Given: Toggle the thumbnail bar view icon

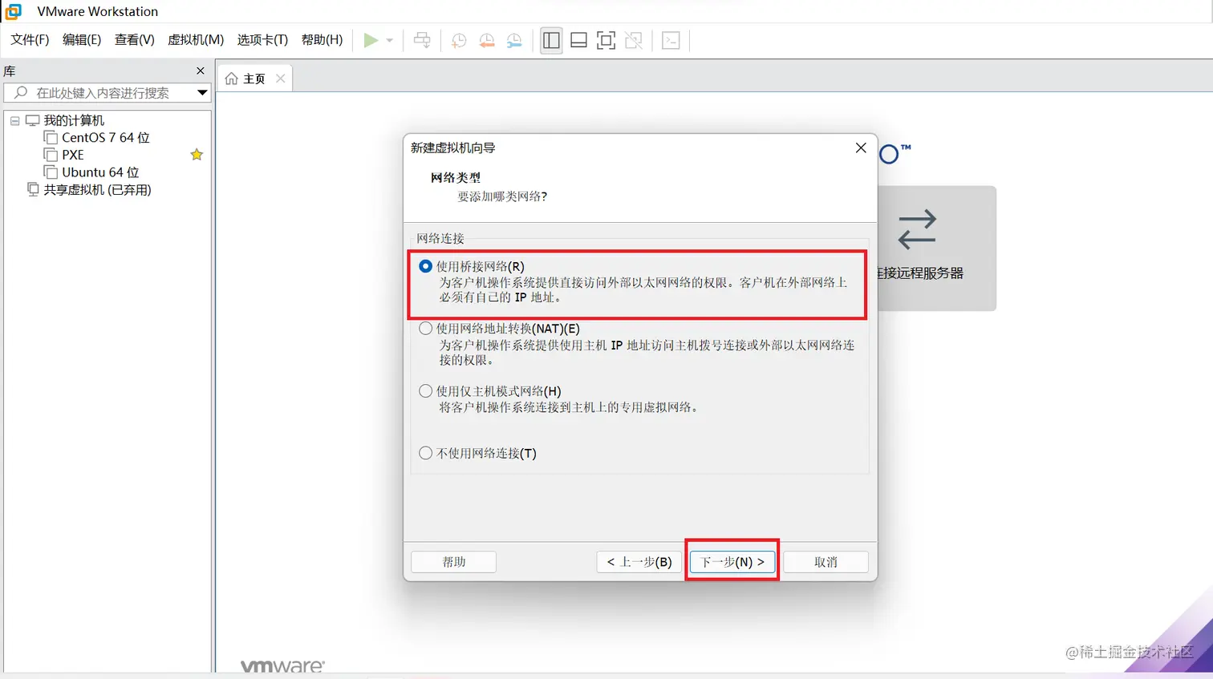Looking at the screenshot, I should click(x=578, y=40).
